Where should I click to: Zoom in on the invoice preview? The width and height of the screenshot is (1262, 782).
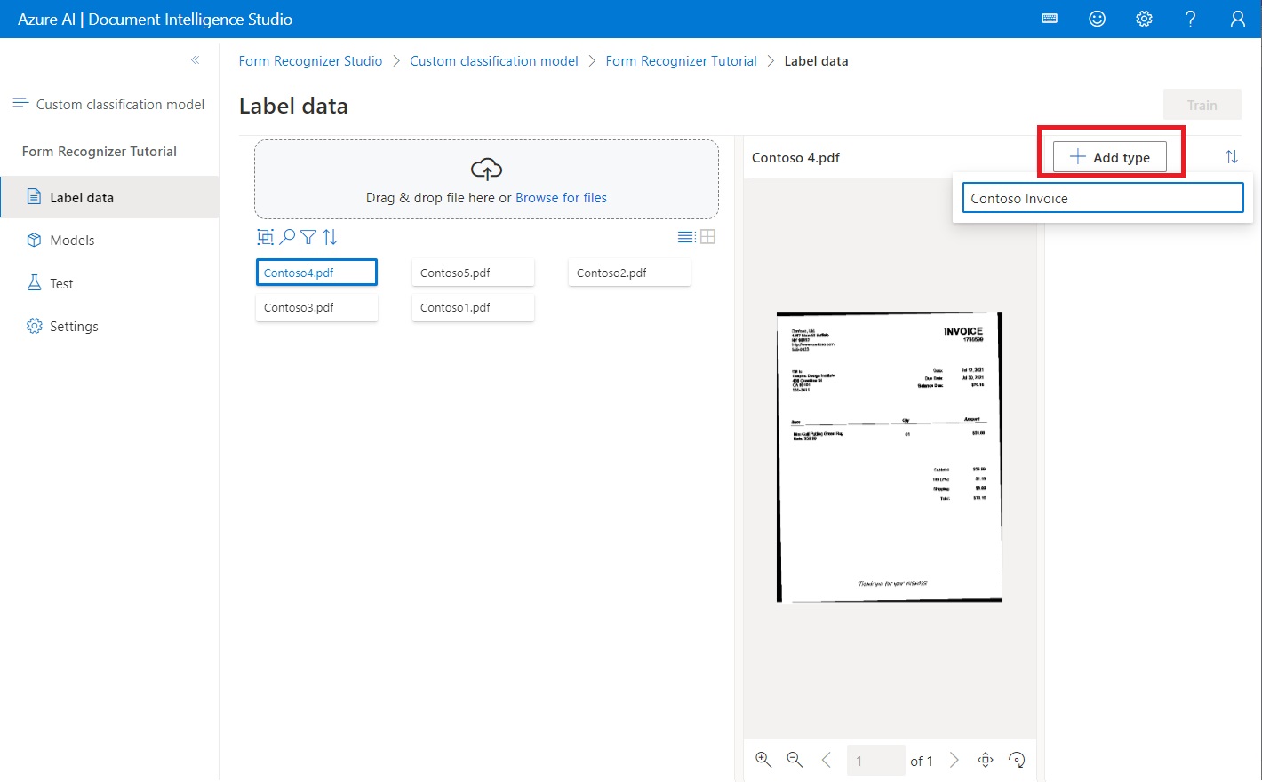point(763,760)
